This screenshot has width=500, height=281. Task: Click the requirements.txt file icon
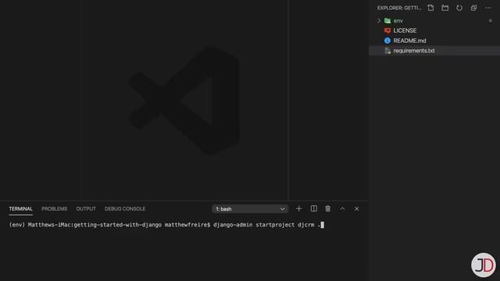pyautogui.click(x=387, y=51)
